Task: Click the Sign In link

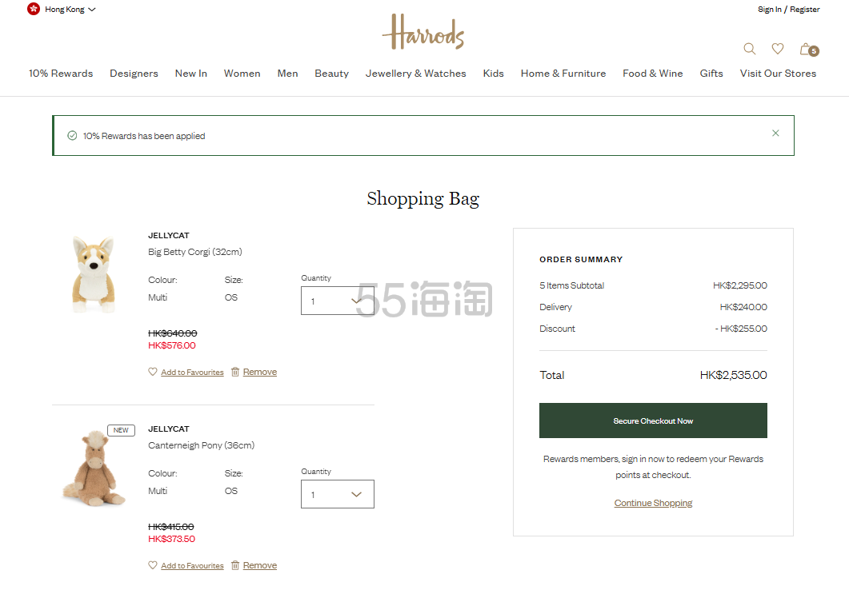Action: pos(769,10)
